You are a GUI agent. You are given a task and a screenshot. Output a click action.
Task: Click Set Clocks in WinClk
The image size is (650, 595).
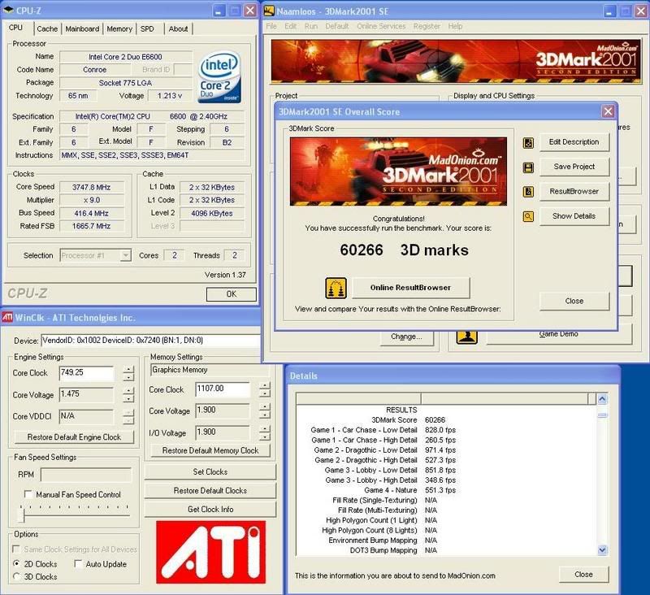coord(210,471)
